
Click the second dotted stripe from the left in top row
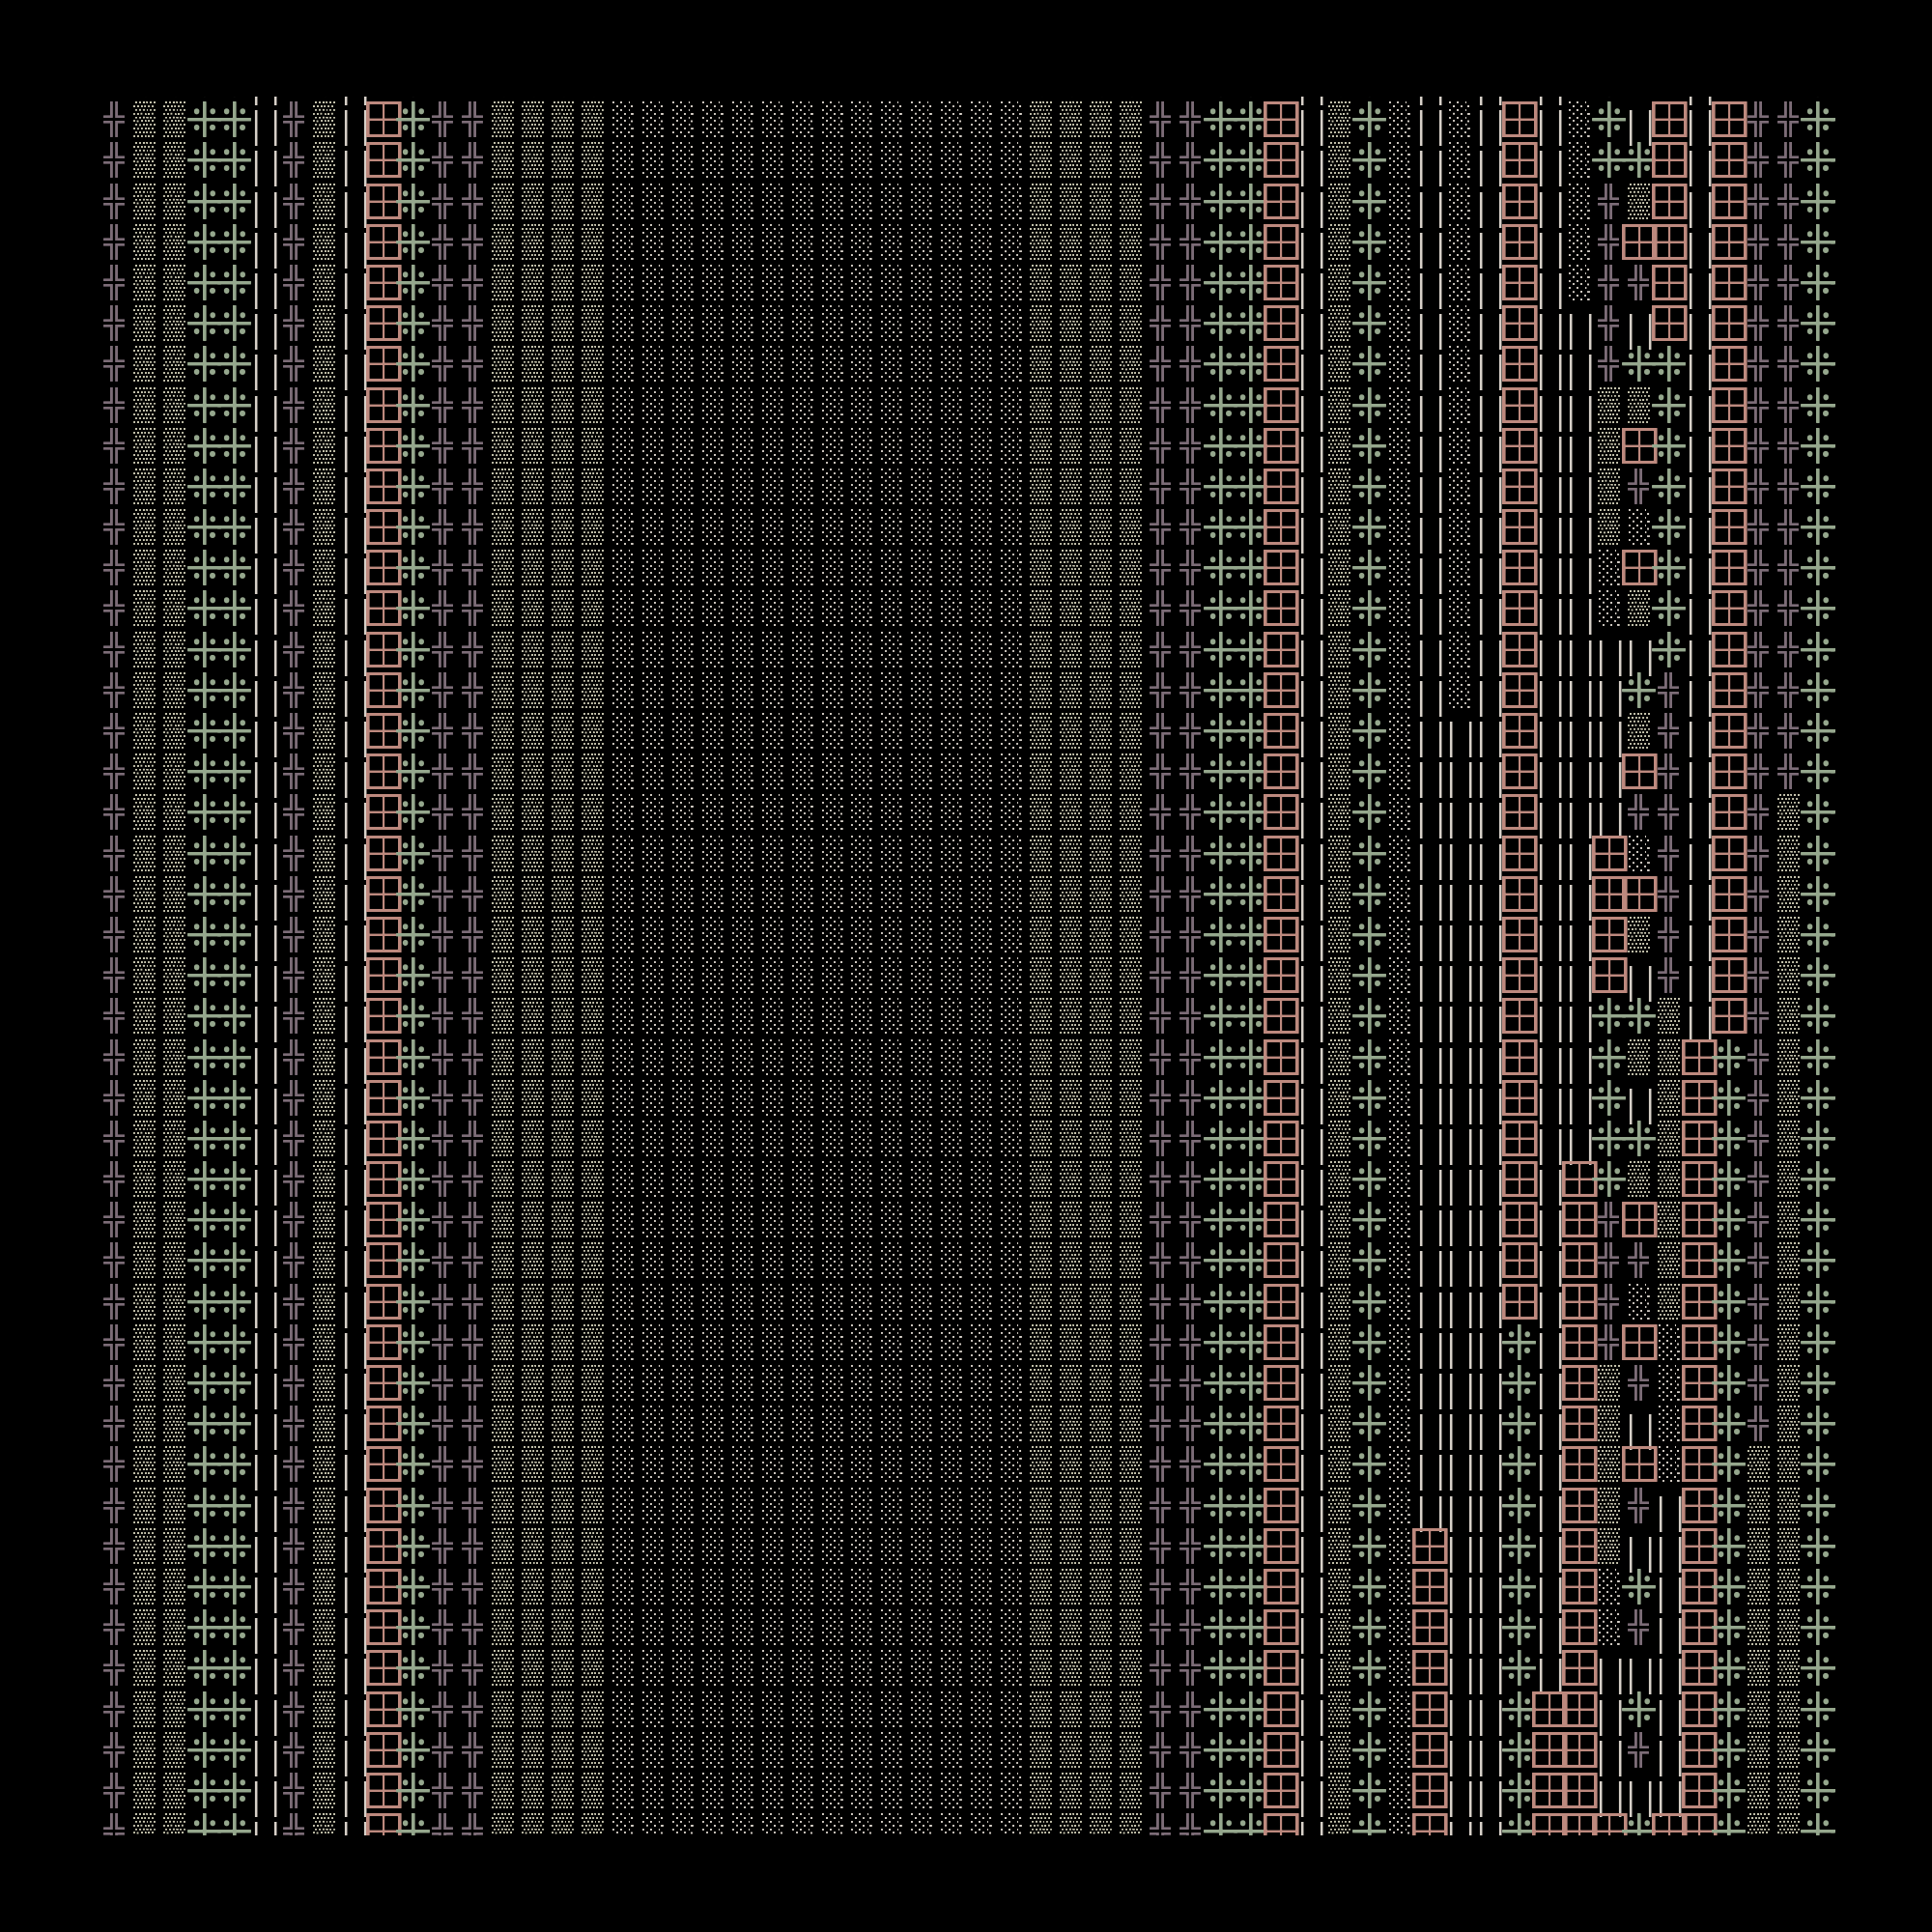[174, 119]
